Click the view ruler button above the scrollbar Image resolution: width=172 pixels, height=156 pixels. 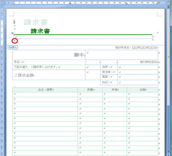tap(169, 3)
